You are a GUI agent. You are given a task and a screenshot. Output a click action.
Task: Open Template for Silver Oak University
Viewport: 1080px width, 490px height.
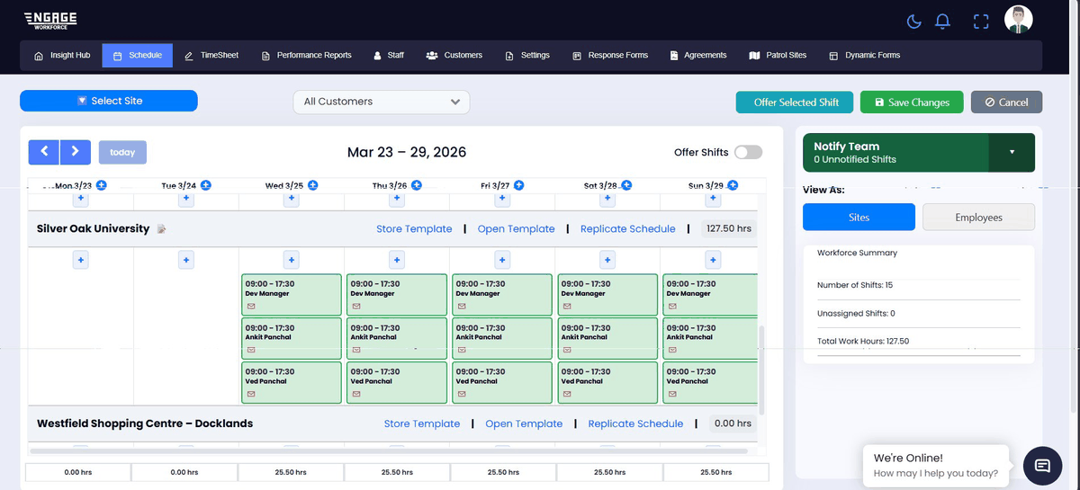(x=516, y=229)
